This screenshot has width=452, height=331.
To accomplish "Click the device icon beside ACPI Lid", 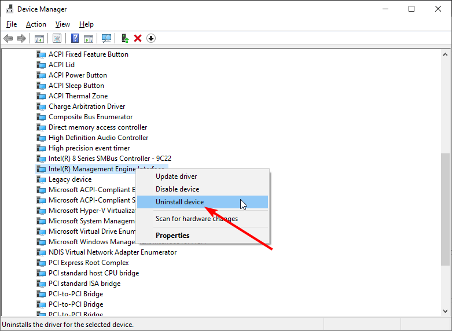I will tap(41, 65).
